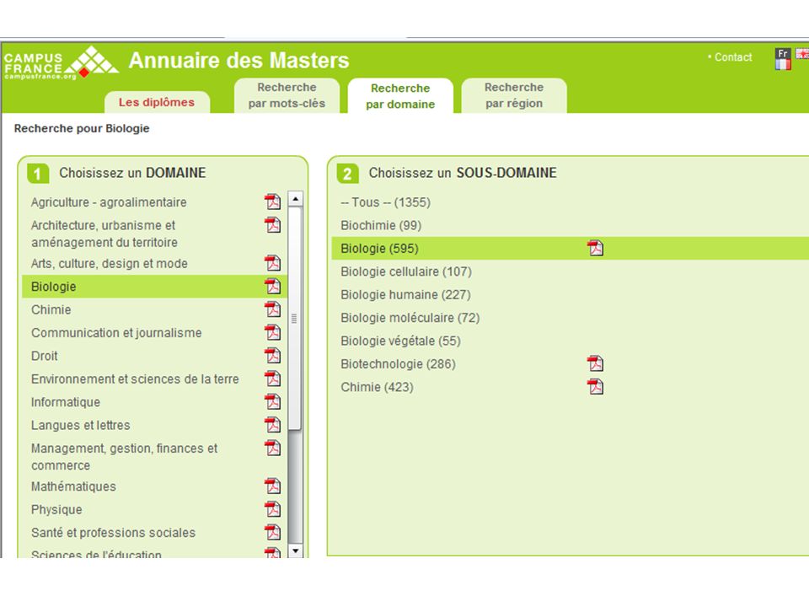Select sub-domain Biologie moléculaire (72)
809x607 pixels.
coord(410,318)
